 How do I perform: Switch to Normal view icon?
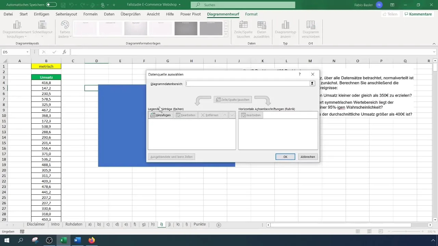(x=358, y=232)
